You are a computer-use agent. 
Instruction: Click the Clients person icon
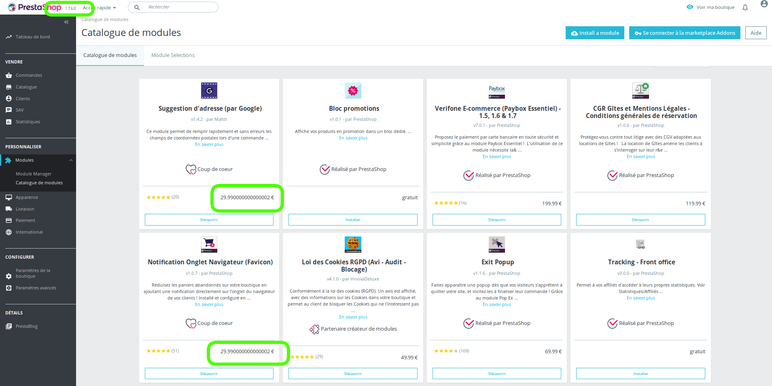point(9,99)
